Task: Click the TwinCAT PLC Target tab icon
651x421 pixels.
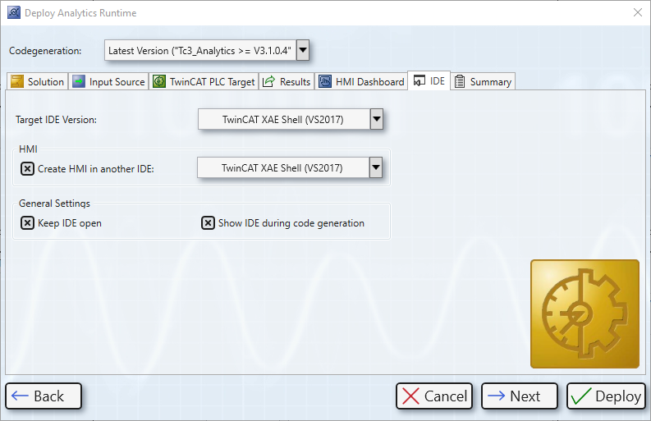Action: [x=159, y=81]
